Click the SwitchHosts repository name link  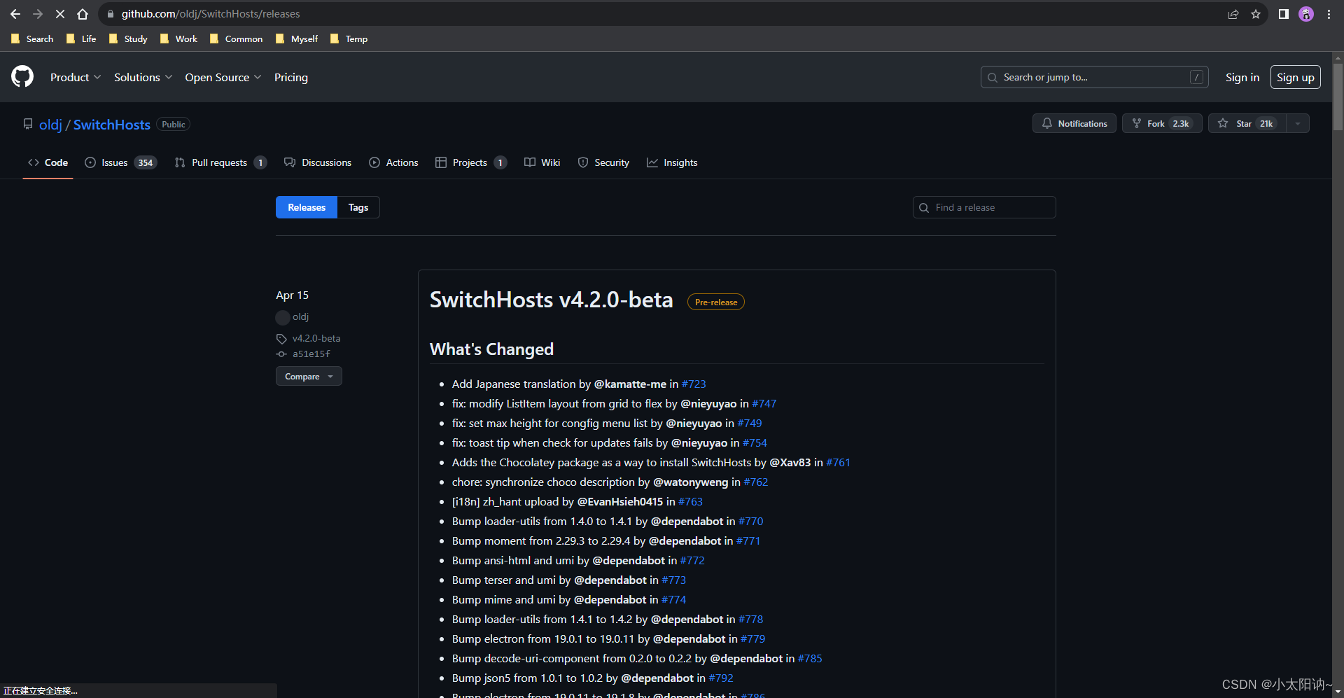(112, 125)
